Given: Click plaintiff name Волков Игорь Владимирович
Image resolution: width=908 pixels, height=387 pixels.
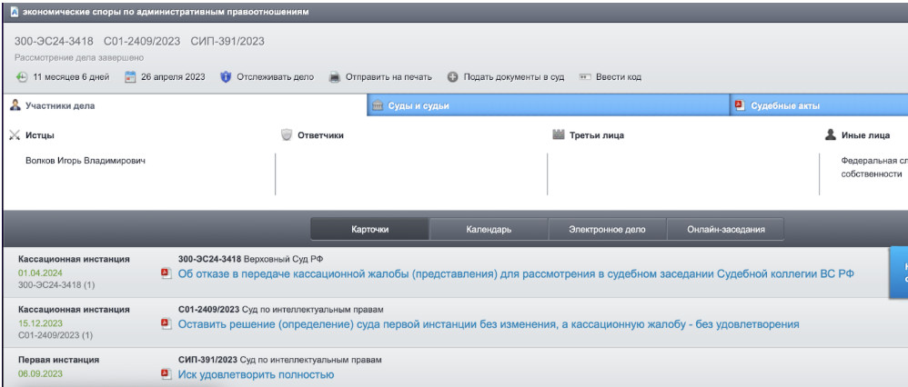Looking at the screenshot, I should [x=86, y=161].
